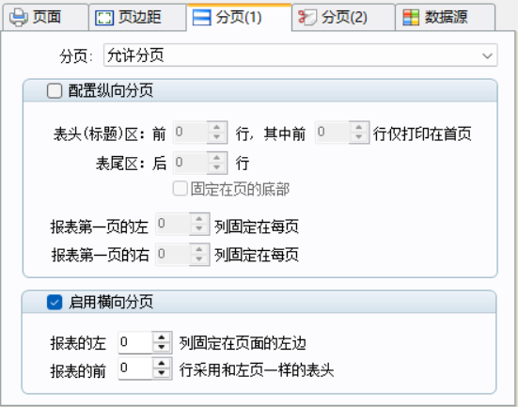Decrease the 报表的前 row count spinner
The height and width of the screenshot is (407, 518).
[x=162, y=373]
